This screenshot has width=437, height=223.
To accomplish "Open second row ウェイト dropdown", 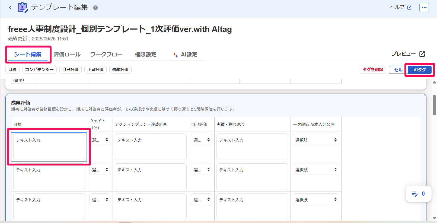I will [x=100, y=170].
